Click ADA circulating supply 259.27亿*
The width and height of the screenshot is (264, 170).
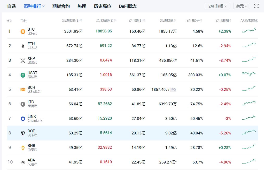[x=168, y=162]
